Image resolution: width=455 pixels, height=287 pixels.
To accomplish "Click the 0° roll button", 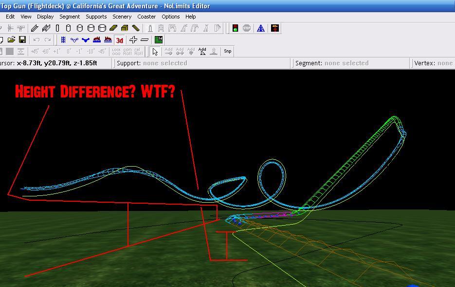I will pyautogui.click(x=69, y=52).
